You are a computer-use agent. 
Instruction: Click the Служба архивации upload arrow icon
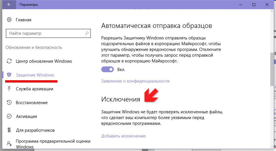9,89
